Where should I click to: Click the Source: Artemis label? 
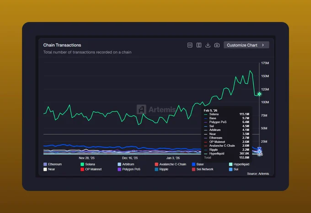(x=258, y=174)
